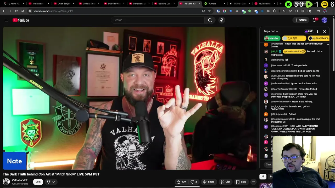Open the Valhalla VFT channel avatar

(x=6, y=181)
